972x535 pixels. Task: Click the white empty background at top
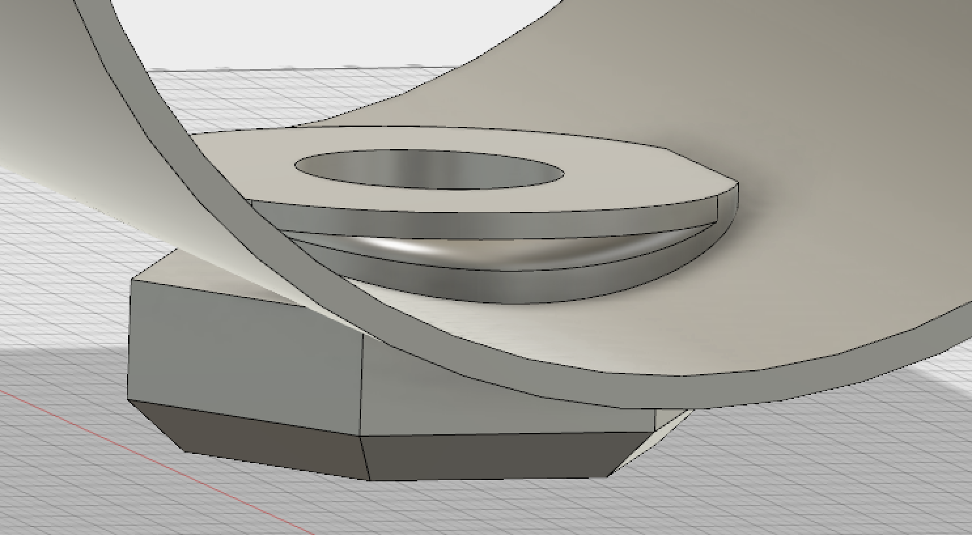(327, 33)
